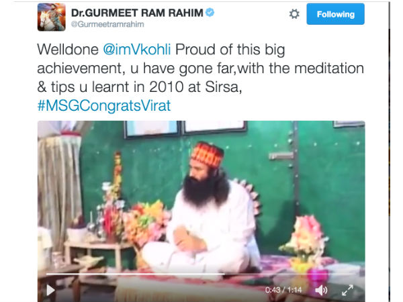Seek within the played video progress bar

tap(135, 274)
